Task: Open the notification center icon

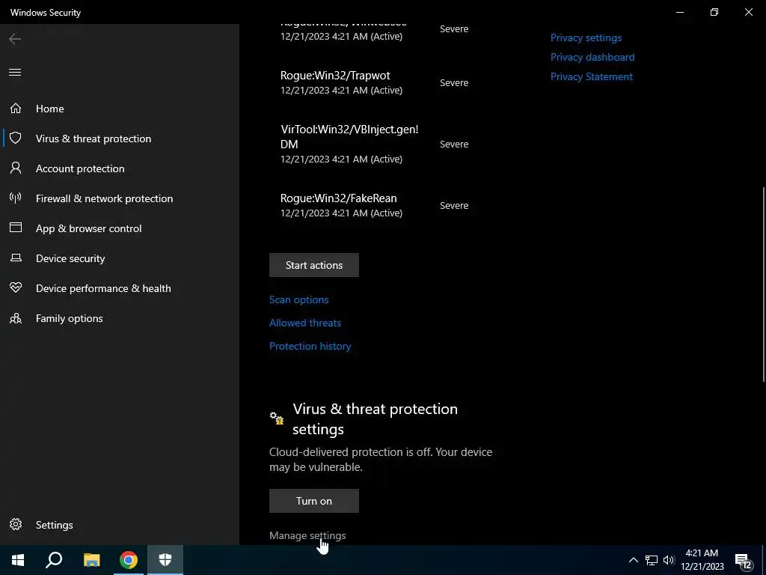Action: [744, 561]
